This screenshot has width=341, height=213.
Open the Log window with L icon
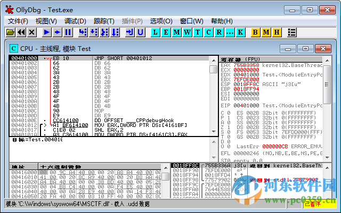155,32
